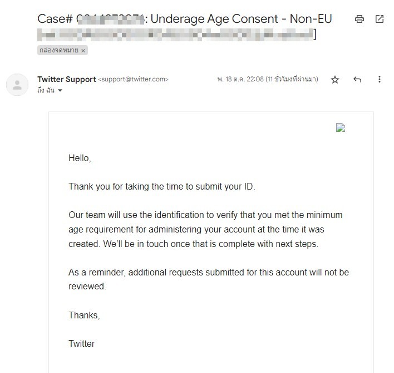Click the Hello, greeting in the email
The width and height of the screenshot is (394, 373).
click(80, 158)
